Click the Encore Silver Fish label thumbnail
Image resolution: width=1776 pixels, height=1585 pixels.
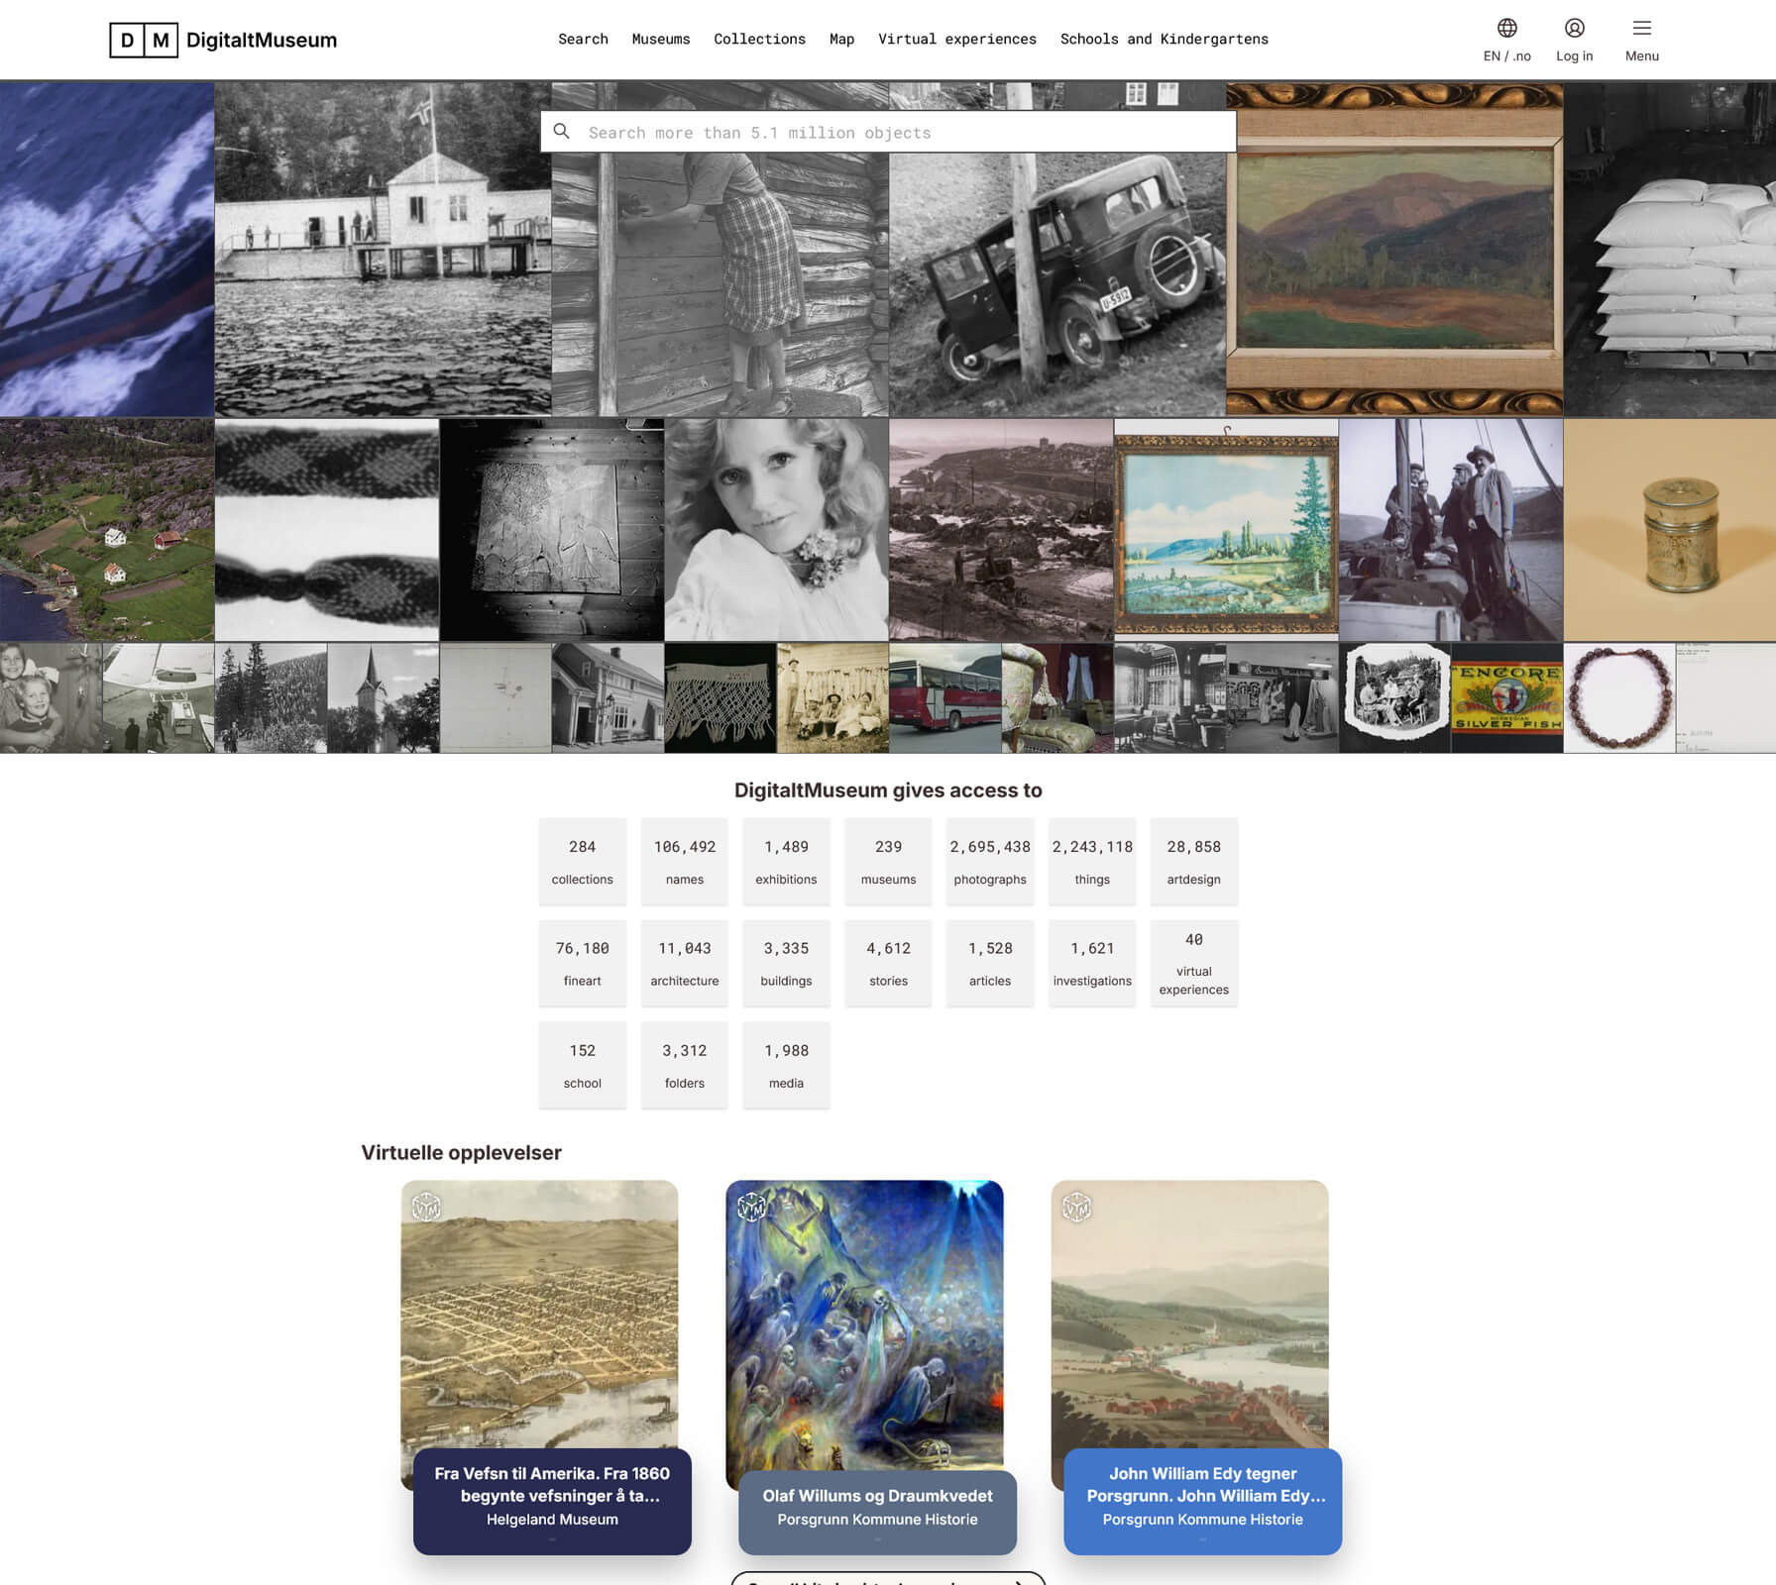tap(1506, 698)
